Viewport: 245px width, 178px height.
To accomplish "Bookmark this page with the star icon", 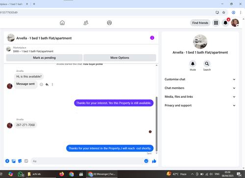I will (x=223, y=12).
